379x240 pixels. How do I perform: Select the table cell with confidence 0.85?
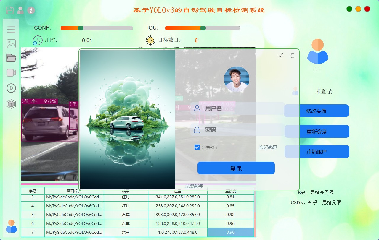(231, 206)
